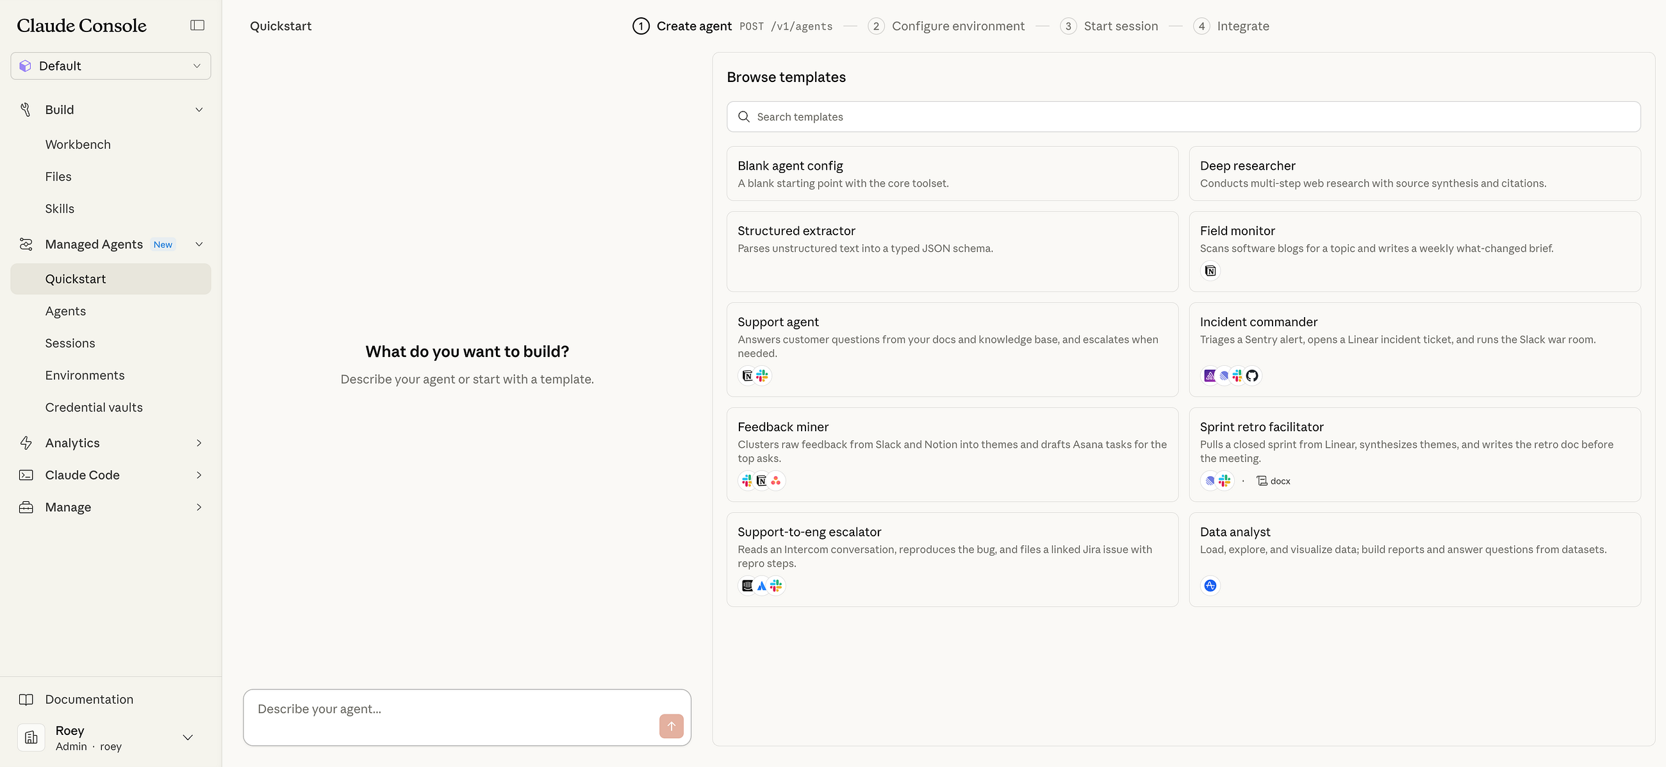Click the sidebar collapse panel icon
The height and width of the screenshot is (767, 1666).
(x=197, y=25)
